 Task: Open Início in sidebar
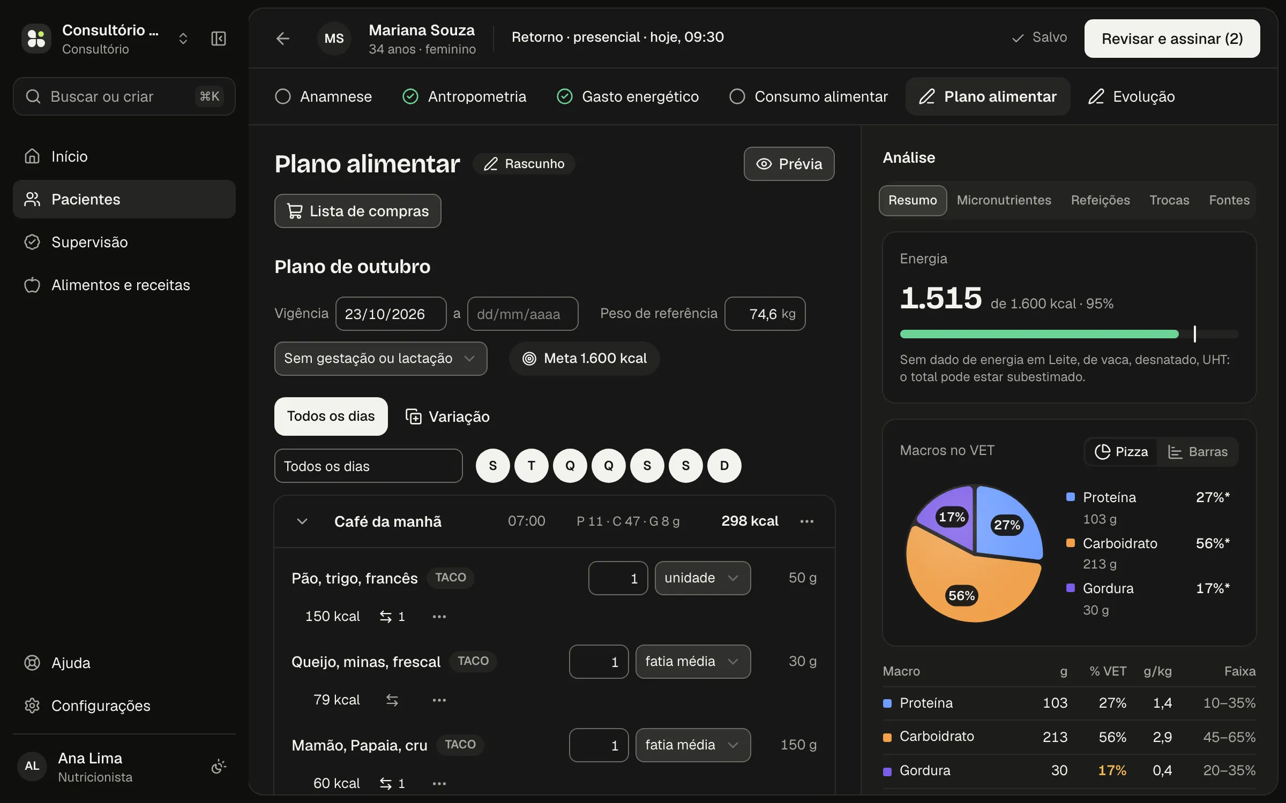(124, 156)
